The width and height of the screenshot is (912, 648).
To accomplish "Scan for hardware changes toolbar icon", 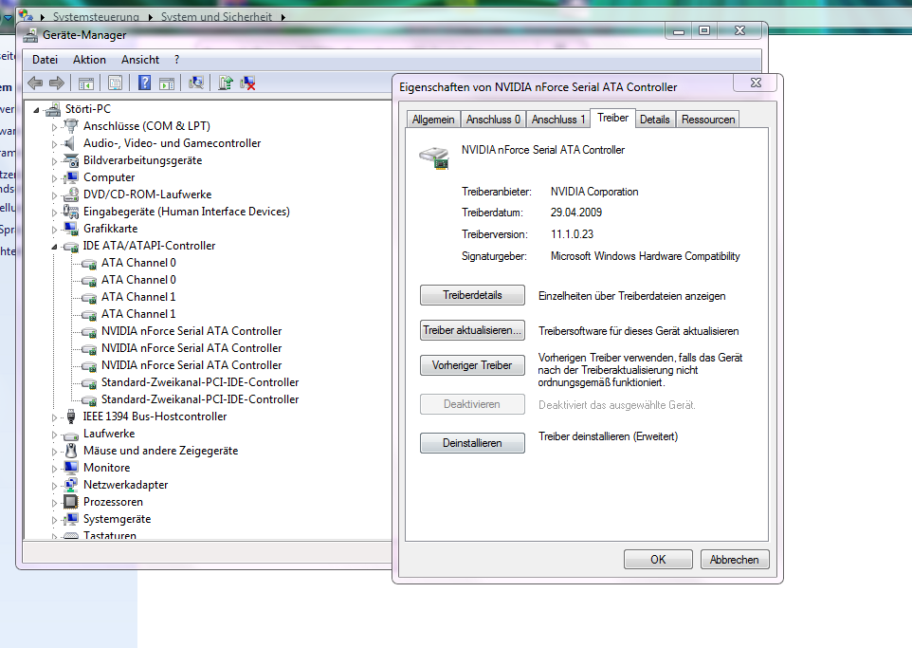I will 196,83.
